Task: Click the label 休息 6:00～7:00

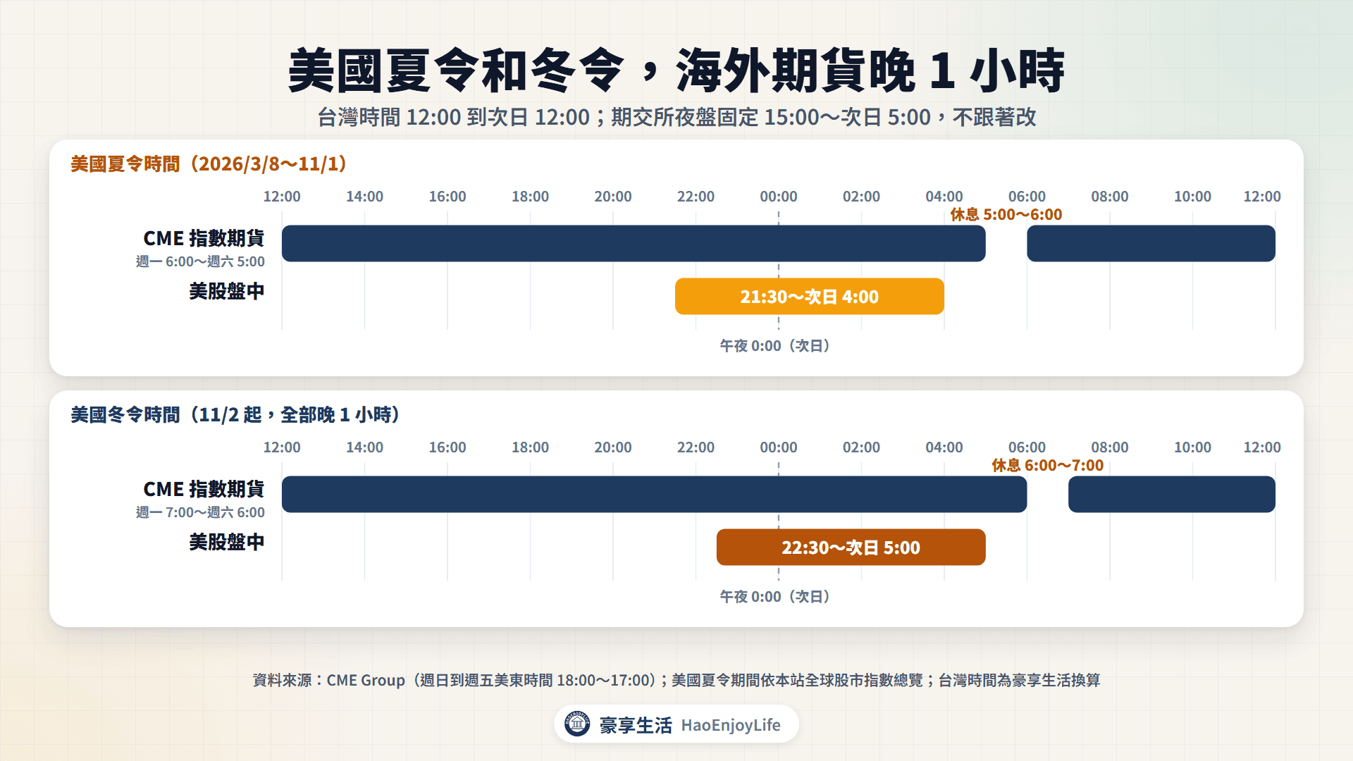Action: [x=1048, y=465]
